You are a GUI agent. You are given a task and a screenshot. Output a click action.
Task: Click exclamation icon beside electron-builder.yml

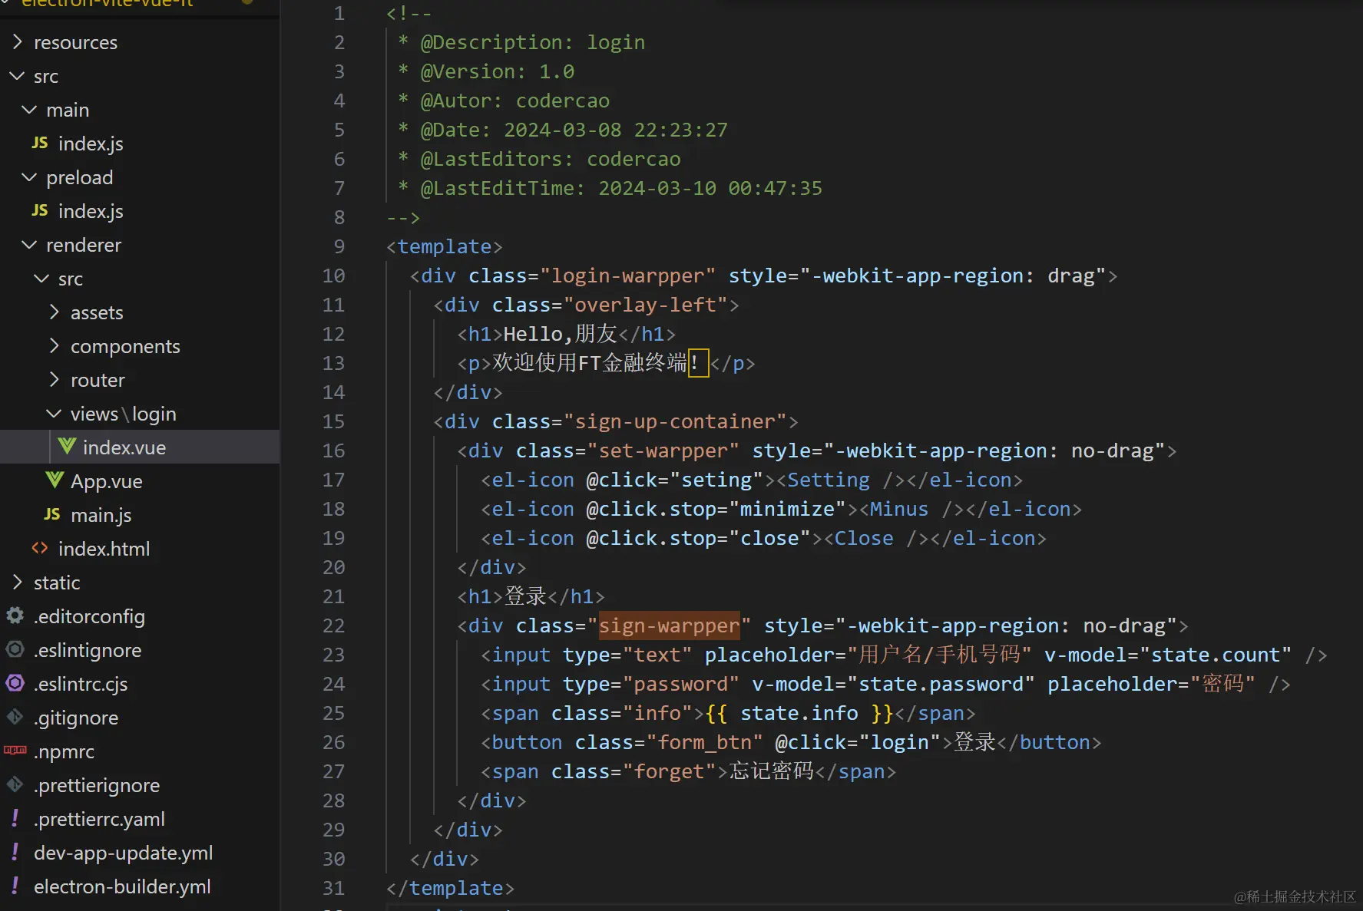pos(15,886)
